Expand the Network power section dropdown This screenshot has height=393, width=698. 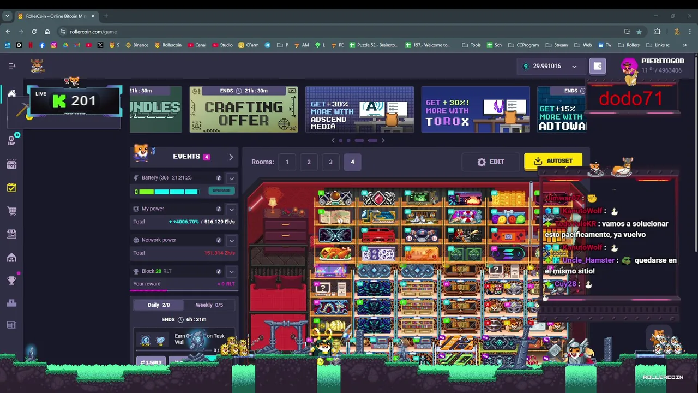(x=232, y=240)
